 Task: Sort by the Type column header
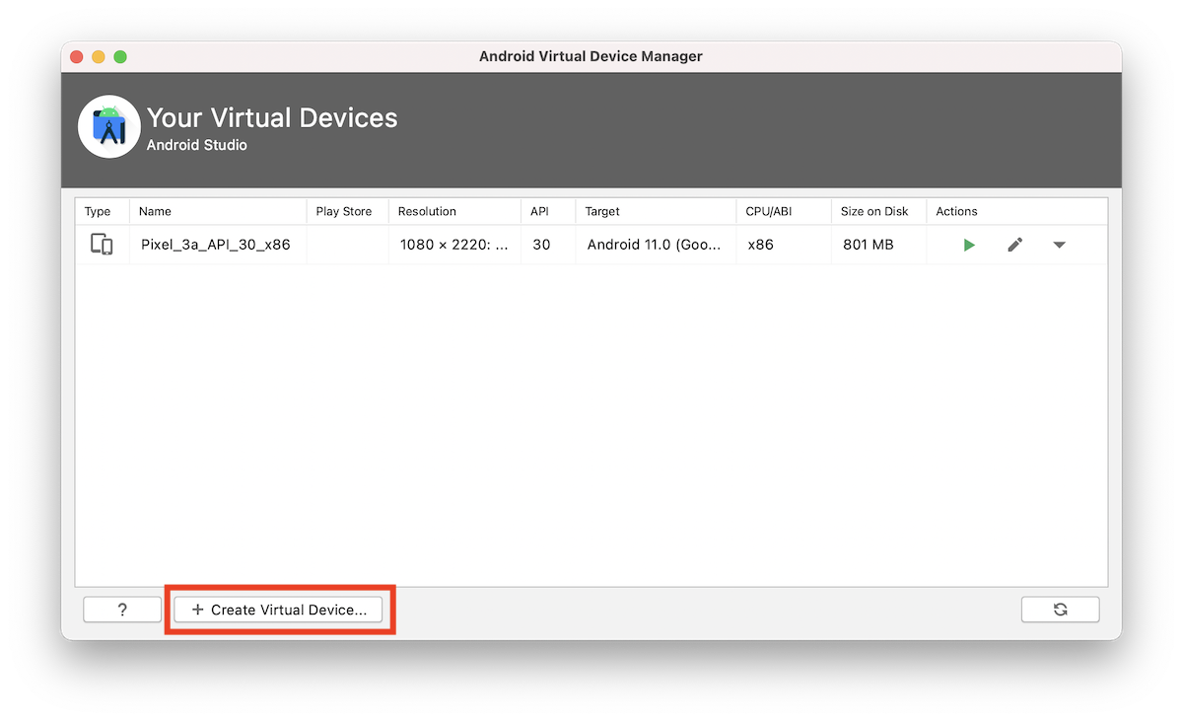[x=103, y=211]
